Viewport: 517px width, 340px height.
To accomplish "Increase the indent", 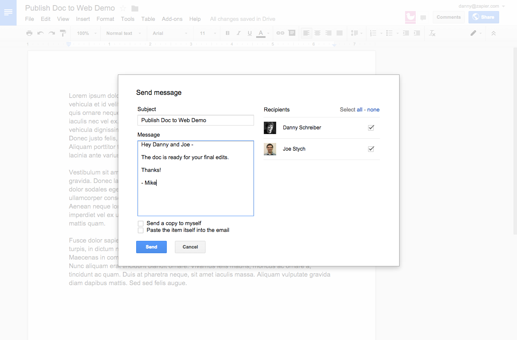I will pyautogui.click(x=417, y=33).
